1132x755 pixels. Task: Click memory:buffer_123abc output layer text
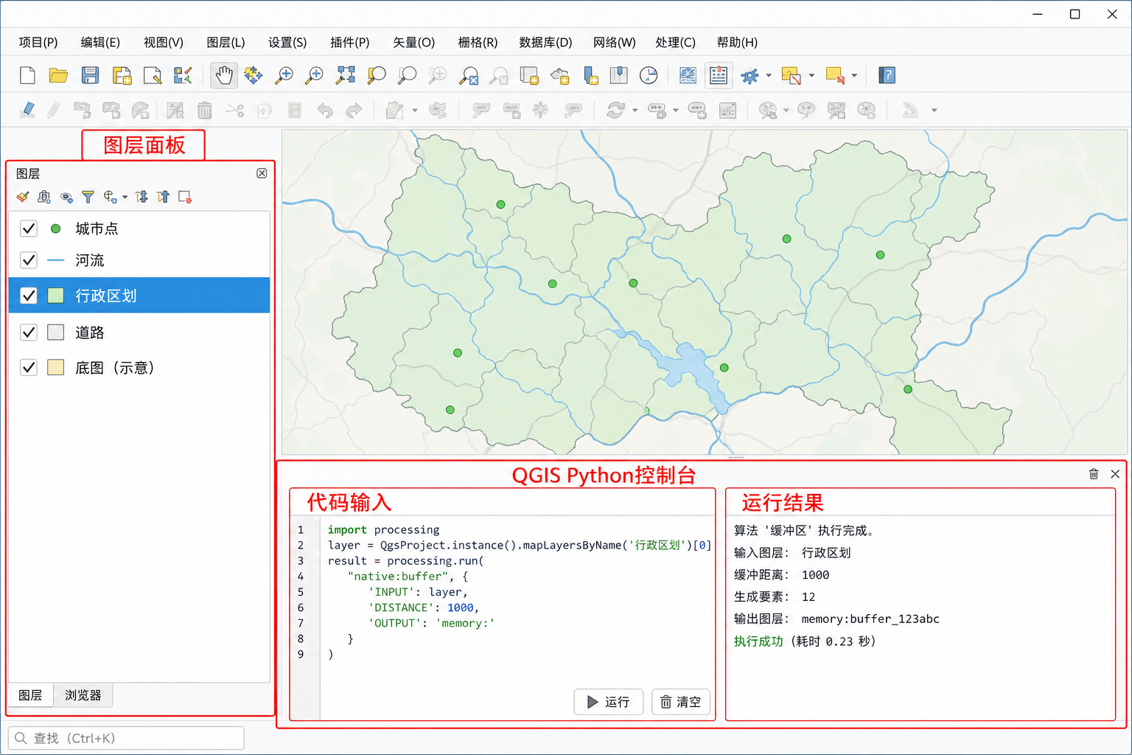[x=870, y=619]
